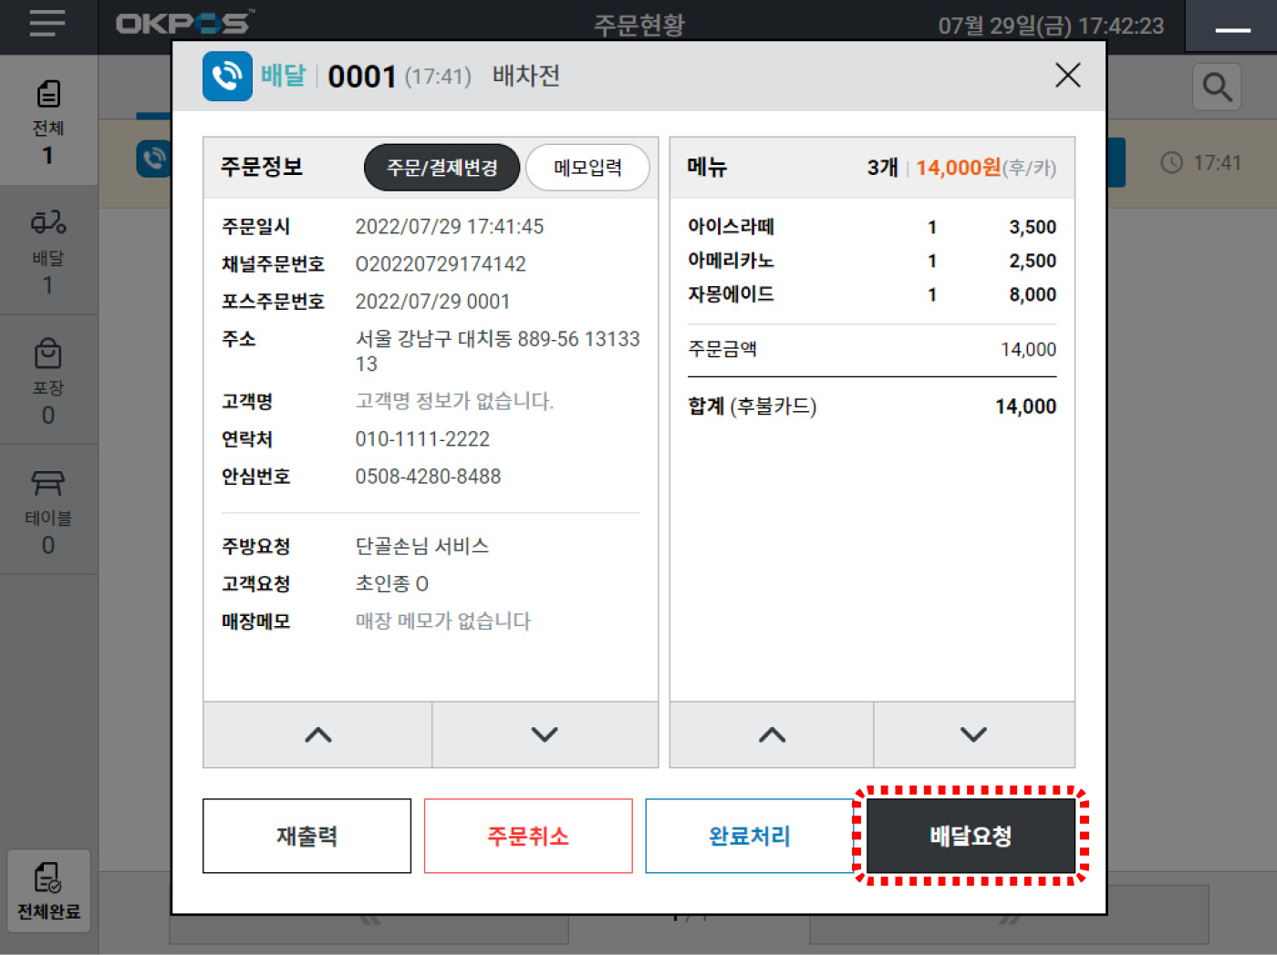Close the order detail dialog
The height and width of the screenshot is (955, 1277).
click(1067, 76)
